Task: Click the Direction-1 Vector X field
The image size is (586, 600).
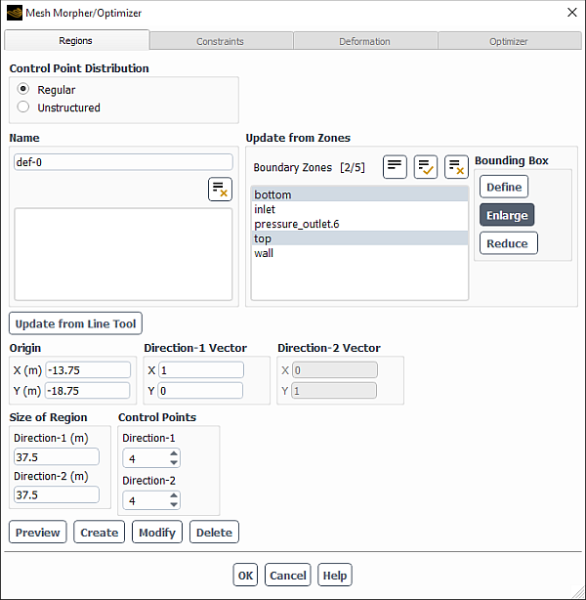Action: [201, 370]
